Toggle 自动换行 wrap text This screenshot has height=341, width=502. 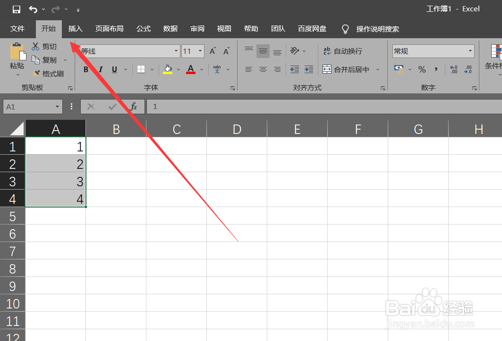pyautogui.click(x=343, y=51)
